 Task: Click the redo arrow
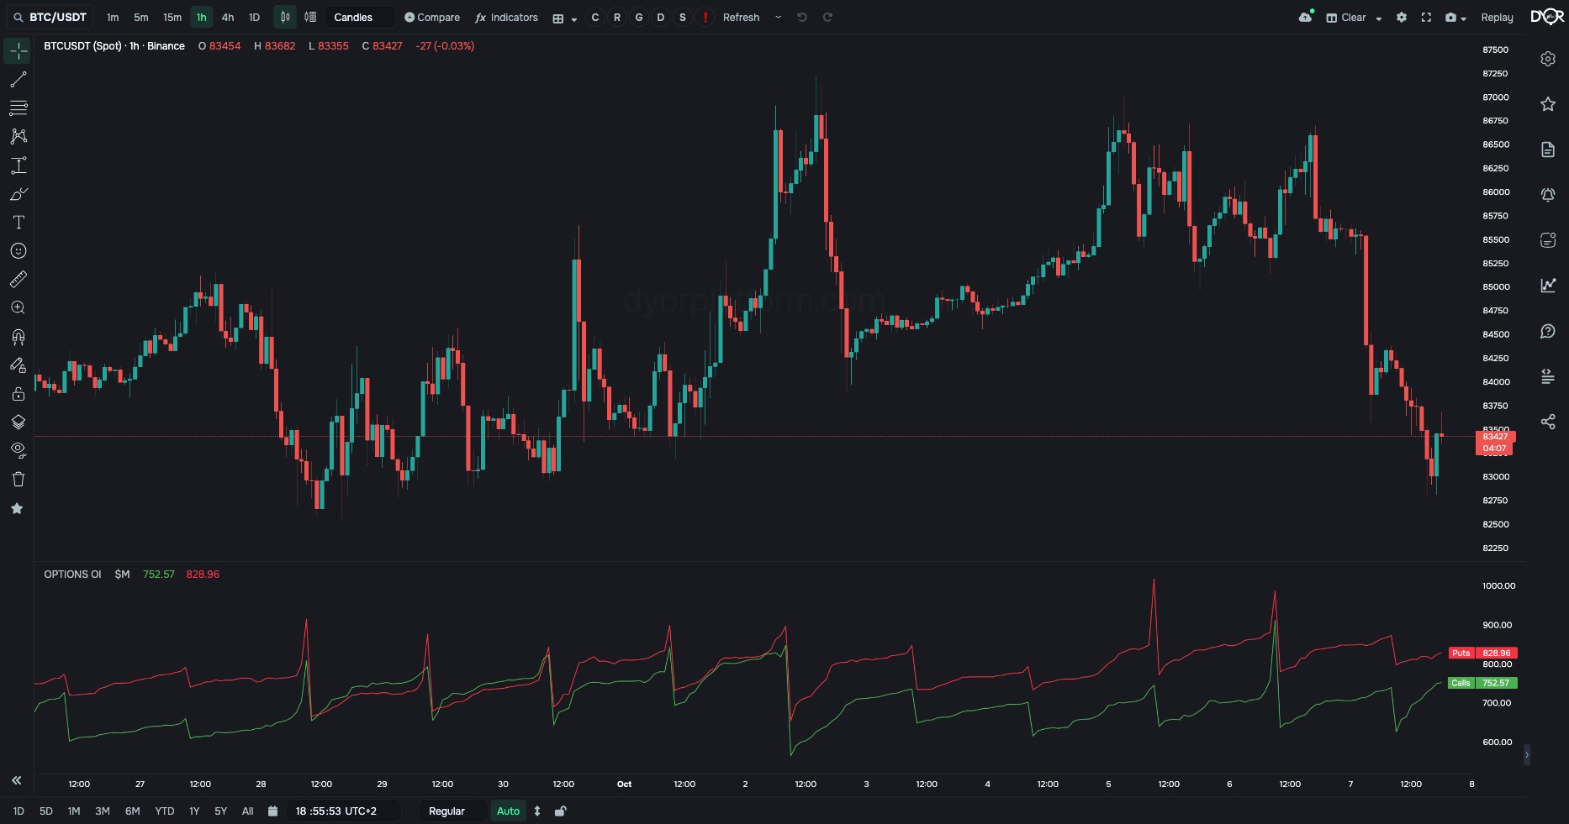tap(827, 17)
